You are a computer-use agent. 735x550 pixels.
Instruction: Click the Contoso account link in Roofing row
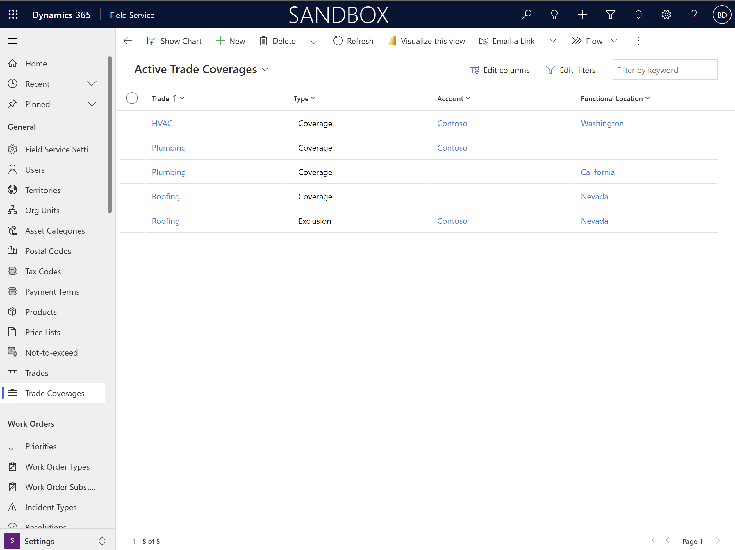click(452, 221)
